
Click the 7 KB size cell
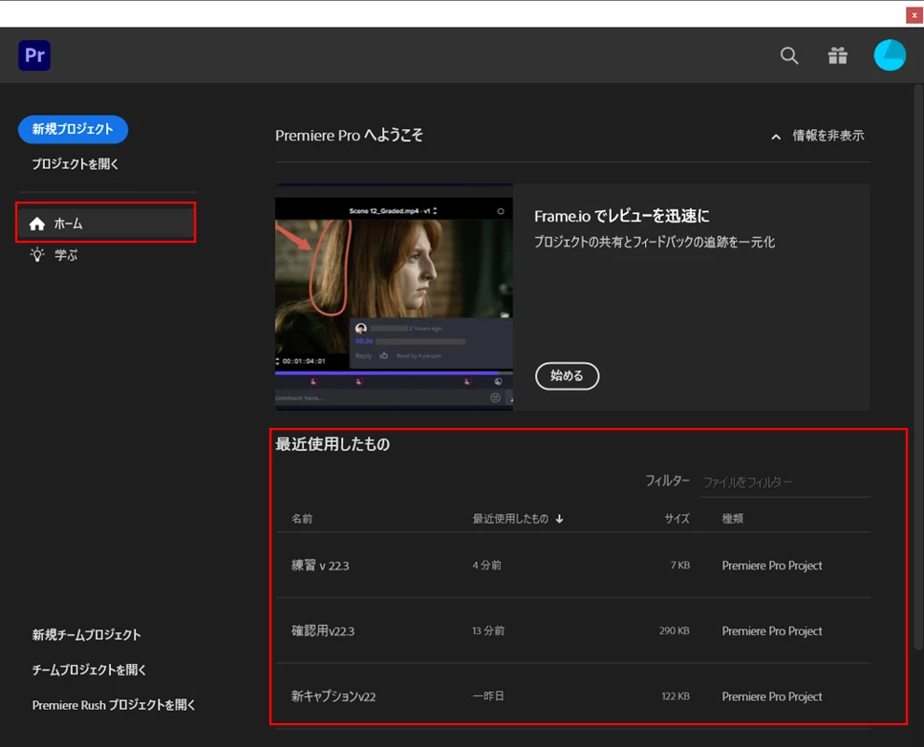(x=680, y=566)
